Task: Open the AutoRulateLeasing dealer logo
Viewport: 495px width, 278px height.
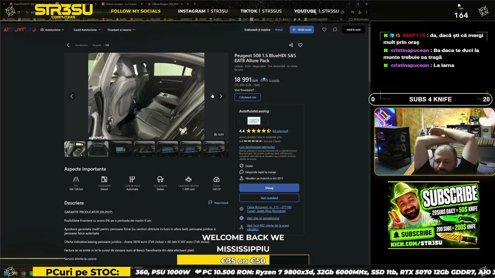Action: pyautogui.click(x=254, y=121)
